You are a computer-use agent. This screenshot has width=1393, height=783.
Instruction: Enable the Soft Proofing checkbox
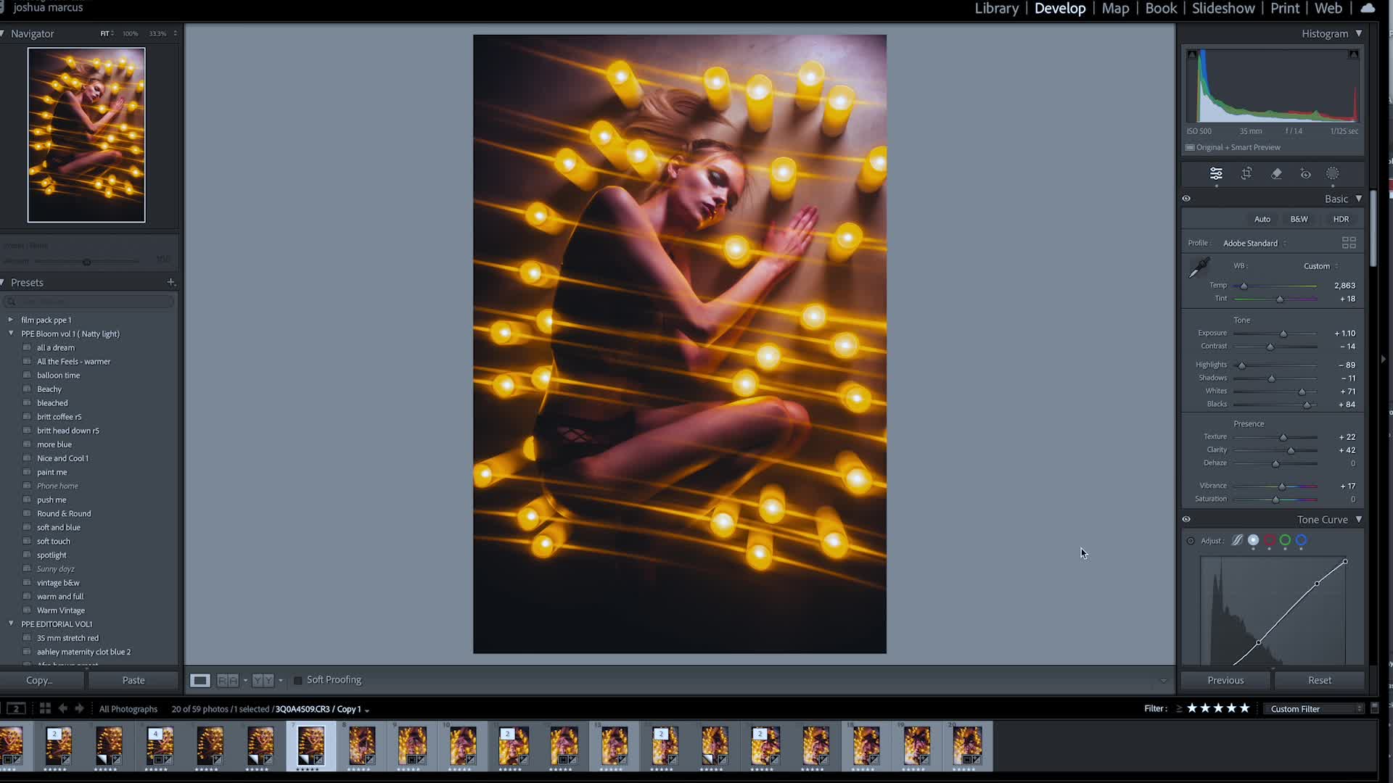pos(297,680)
